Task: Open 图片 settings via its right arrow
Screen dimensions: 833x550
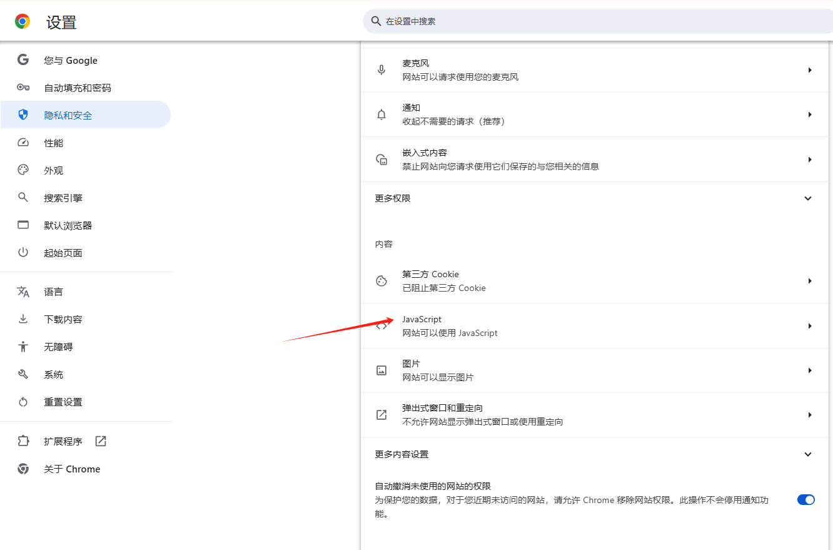Action: pyautogui.click(x=810, y=370)
